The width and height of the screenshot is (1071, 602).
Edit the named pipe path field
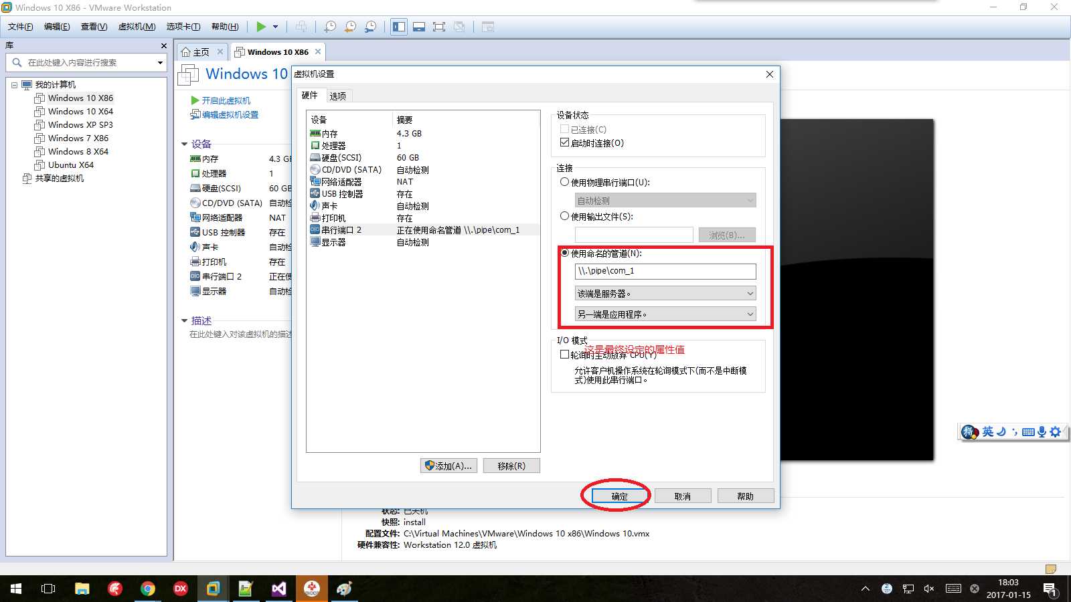pos(665,271)
